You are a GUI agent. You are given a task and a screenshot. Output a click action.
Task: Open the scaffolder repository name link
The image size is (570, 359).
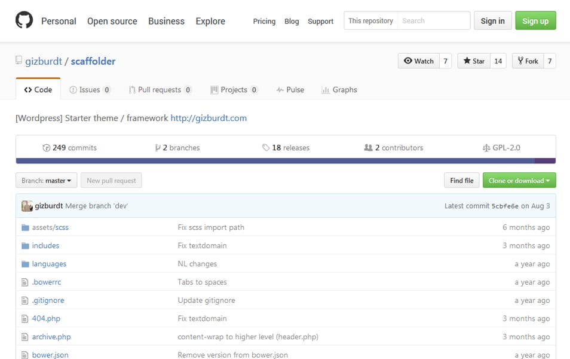click(x=93, y=61)
